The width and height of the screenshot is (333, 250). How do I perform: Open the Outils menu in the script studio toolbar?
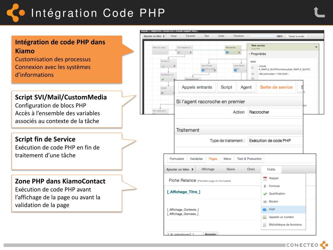pos(221,36)
